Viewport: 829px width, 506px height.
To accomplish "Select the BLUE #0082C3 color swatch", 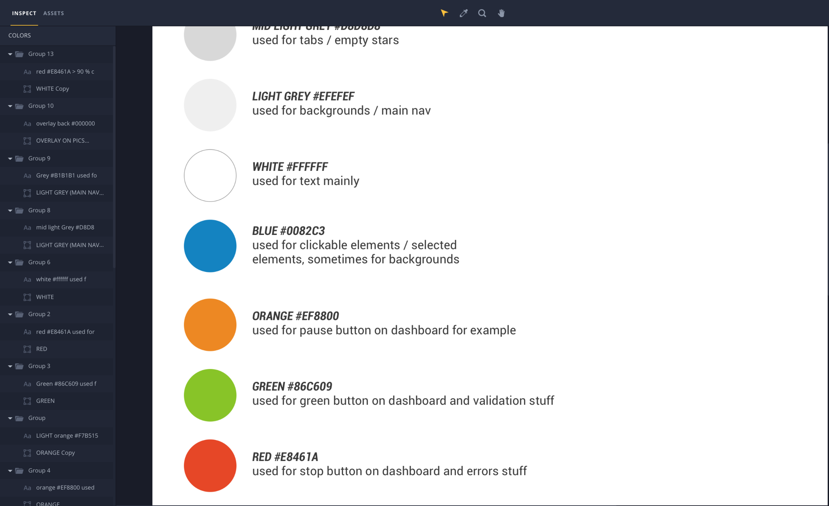I will click(x=210, y=245).
